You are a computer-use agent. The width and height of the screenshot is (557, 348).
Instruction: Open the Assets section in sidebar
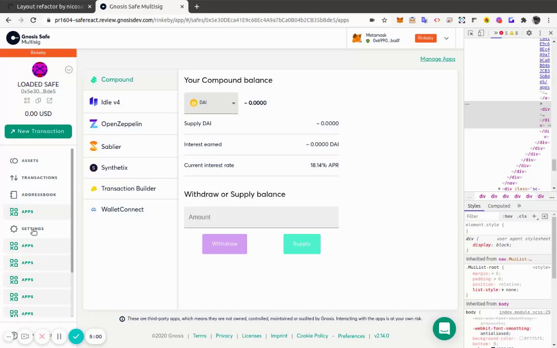(x=37, y=160)
